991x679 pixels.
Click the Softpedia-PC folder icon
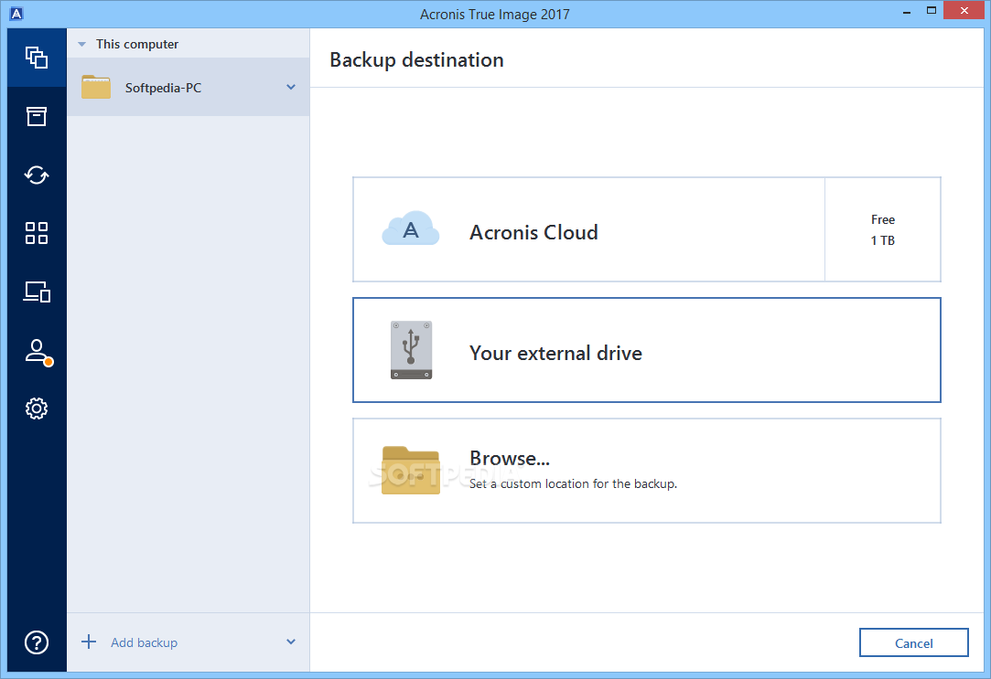(x=96, y=87)
